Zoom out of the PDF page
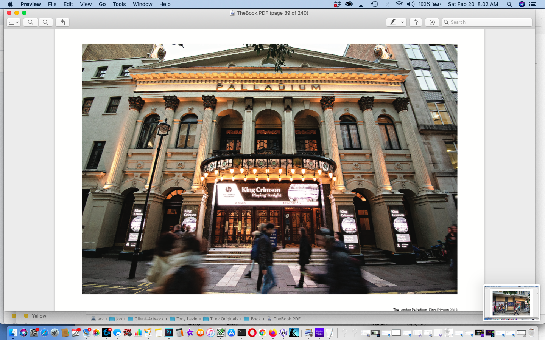Viewport: 545px width, 340px height. 31,22
